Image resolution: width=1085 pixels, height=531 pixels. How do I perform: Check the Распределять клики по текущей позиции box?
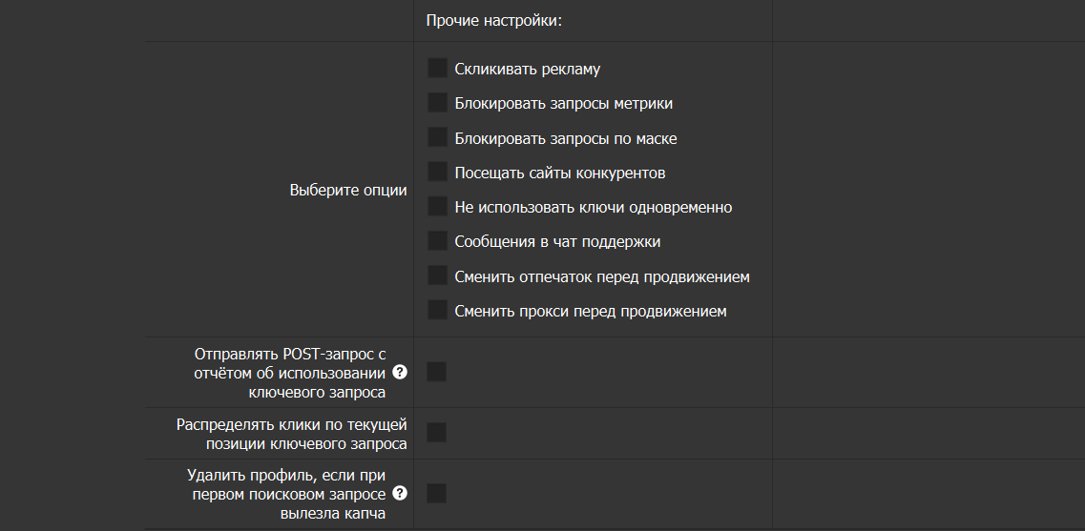coord(436,433)
